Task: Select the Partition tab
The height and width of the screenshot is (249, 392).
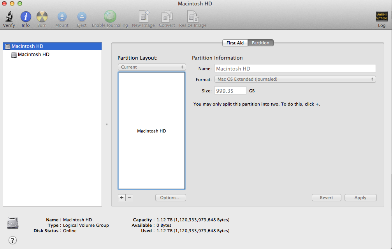Action: [x=260, y=43]
